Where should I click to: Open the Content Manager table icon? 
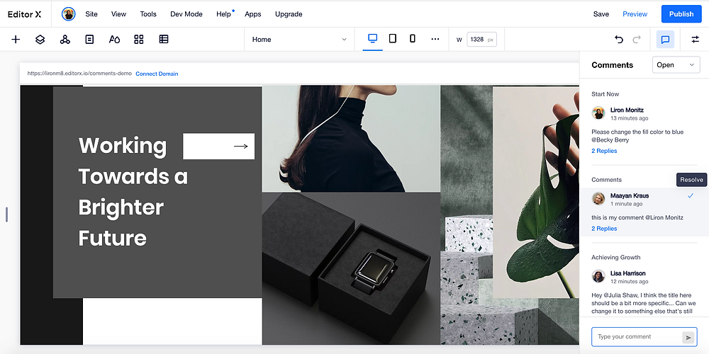[164, 39]
